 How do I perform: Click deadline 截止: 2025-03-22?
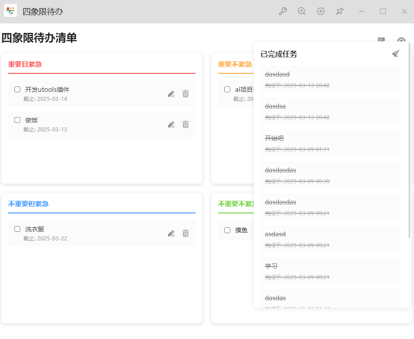click(45, 239)
